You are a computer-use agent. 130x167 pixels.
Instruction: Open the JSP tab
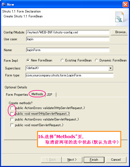[51, 95]
